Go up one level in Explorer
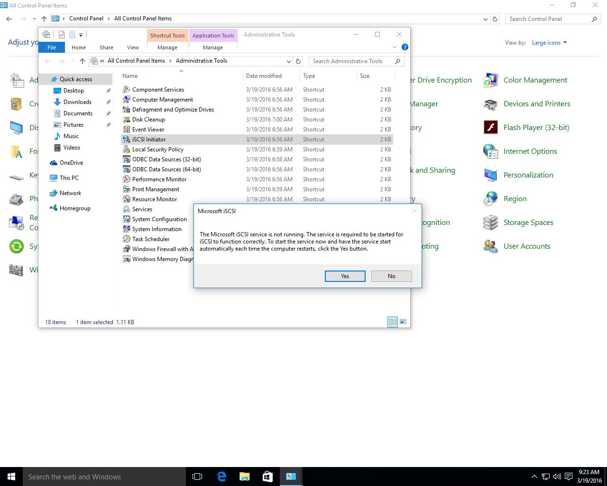The height and width of the screenshot is (486, 607). pos(83,61)
